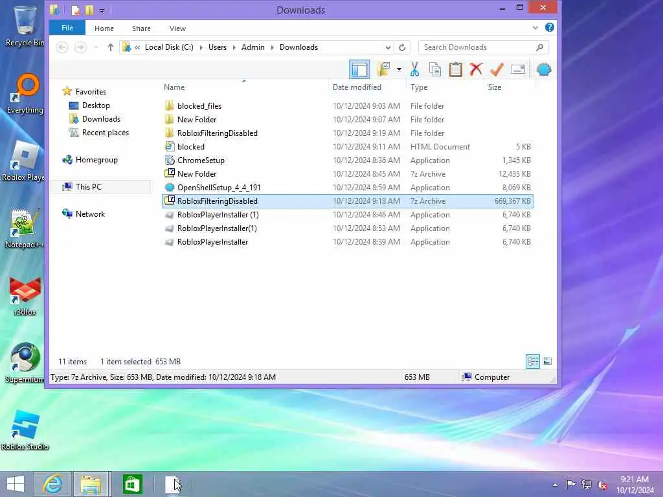Show hidden tray icons arrow
This screenshot has height=497, width=663.
tap(555, 485)
